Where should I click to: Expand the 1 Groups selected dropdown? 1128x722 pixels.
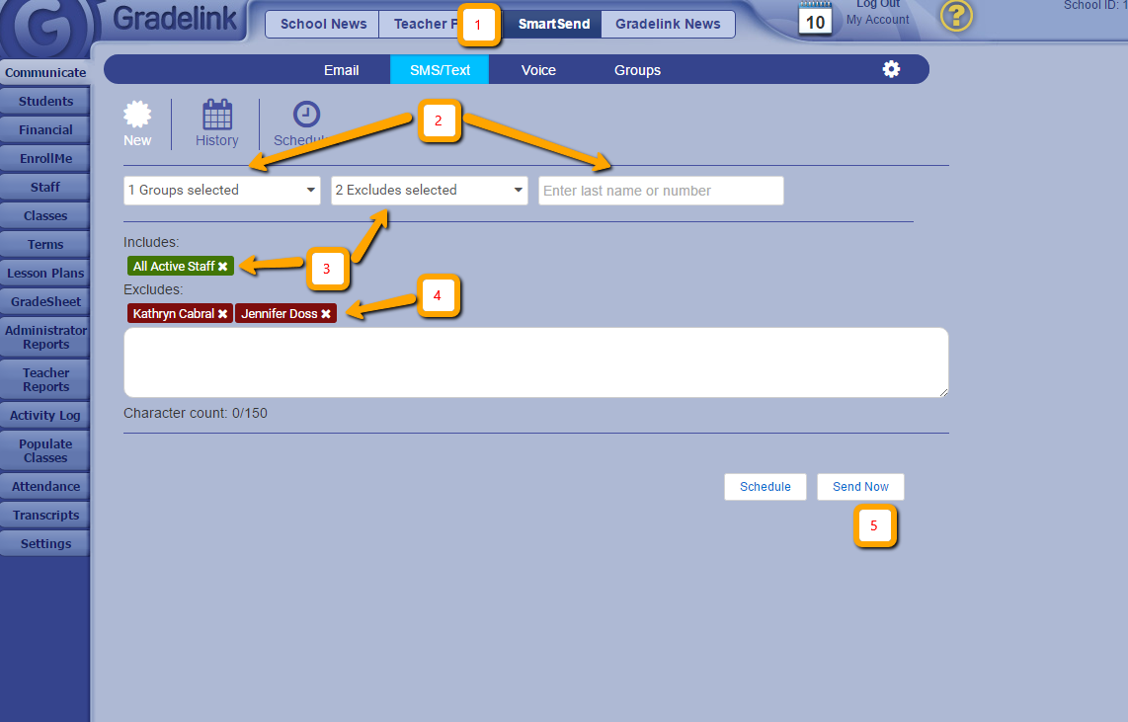point(222,191)
